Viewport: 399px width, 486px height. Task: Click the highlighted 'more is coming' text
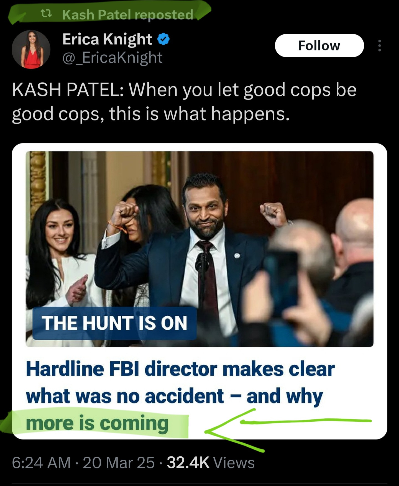pyautogui.click(x=97, y=423)
